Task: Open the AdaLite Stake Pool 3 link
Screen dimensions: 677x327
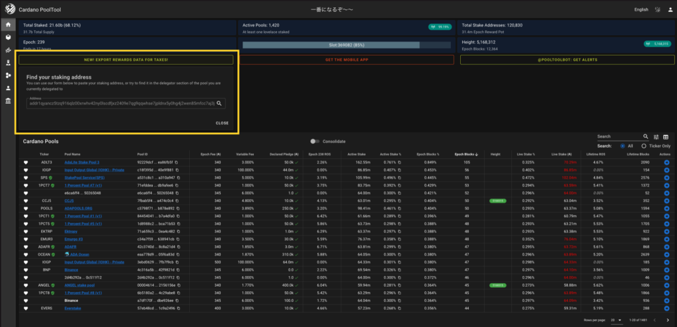Action: [x=81, y=162]
